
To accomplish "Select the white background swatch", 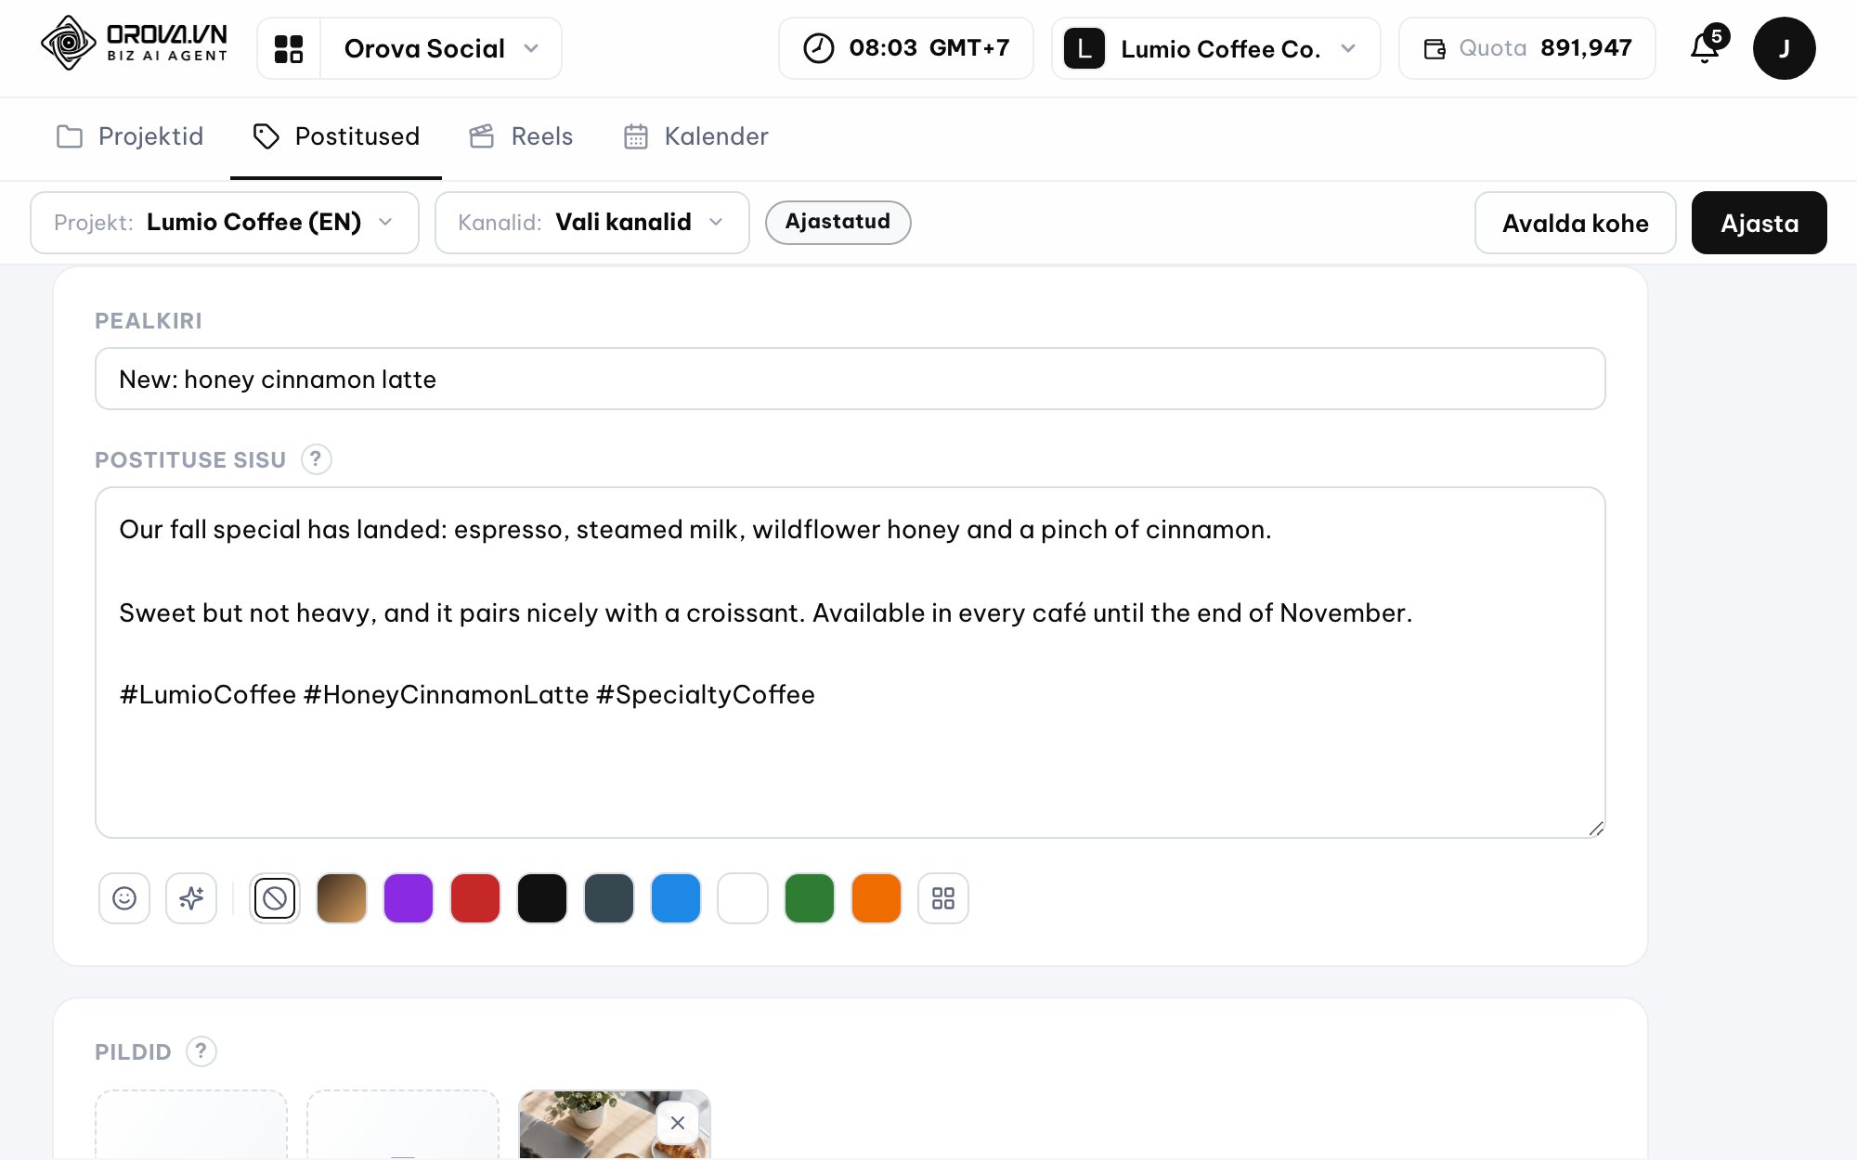I will point(743,898).
